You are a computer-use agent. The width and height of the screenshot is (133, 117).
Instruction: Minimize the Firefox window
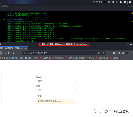(128, 44)
